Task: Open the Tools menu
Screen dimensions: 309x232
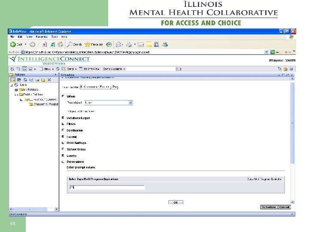Action: pos(55,37)
